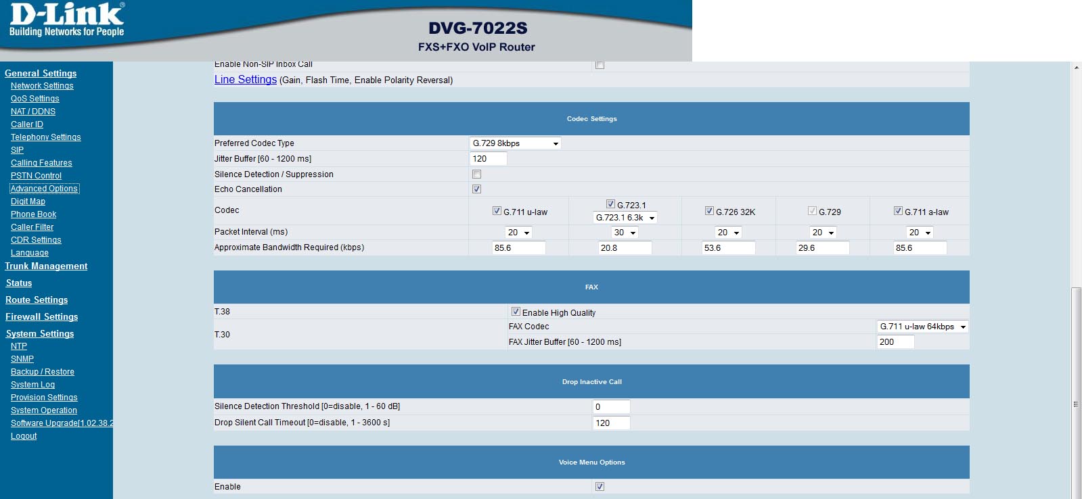Open System Operation page
This screenshot has width=1082, height=499.
pos(44,410)
